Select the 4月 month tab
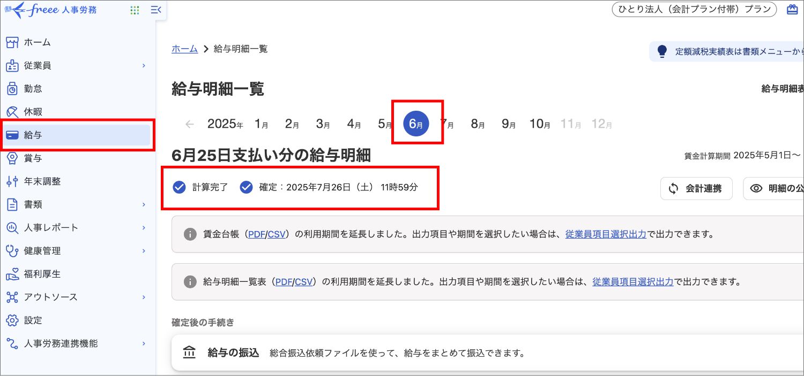 click(x=354, y=124)
